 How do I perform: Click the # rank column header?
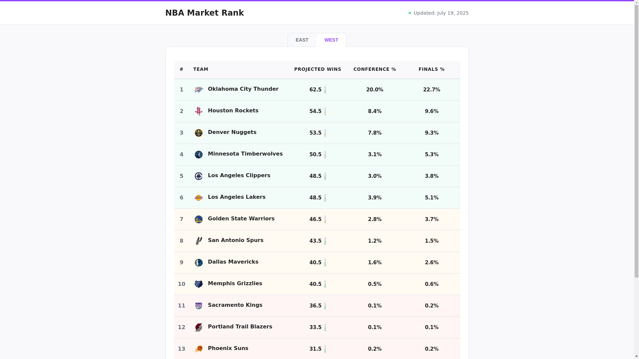click(x=181, y=69)
